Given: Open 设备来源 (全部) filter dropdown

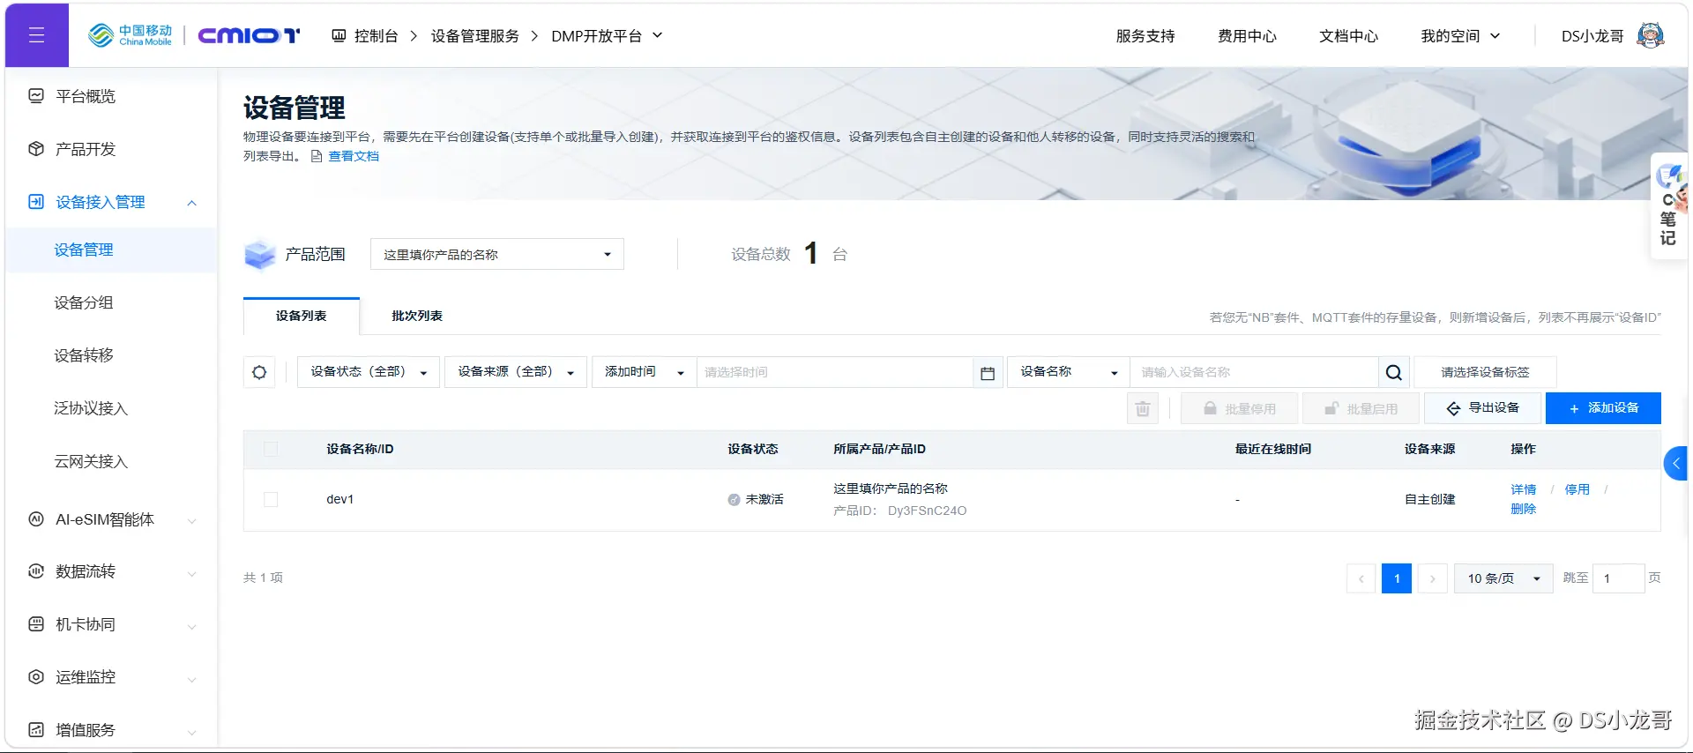Looking at the screenshot, I should coord(516,372).
